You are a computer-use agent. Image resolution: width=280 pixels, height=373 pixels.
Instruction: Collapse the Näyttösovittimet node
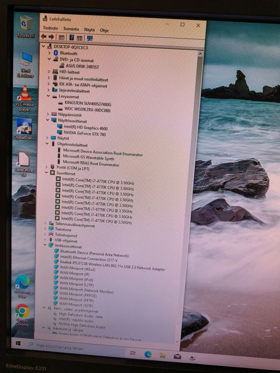(48, 120)
